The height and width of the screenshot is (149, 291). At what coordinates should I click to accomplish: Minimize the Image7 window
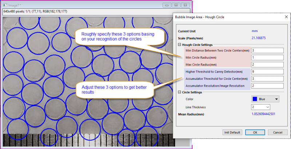pos(167,5)
